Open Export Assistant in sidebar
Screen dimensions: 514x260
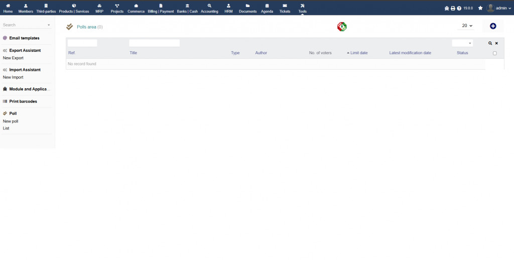(x=25, y=51)
